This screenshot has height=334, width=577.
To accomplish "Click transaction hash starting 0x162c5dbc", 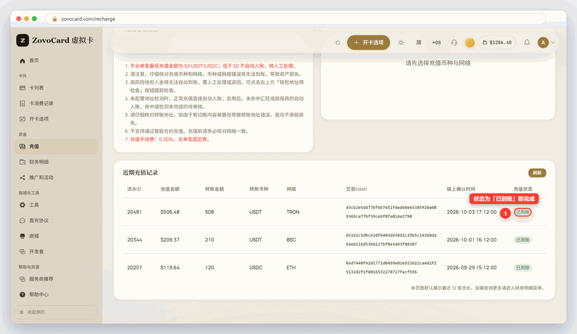I will click(x=391, y=240).
